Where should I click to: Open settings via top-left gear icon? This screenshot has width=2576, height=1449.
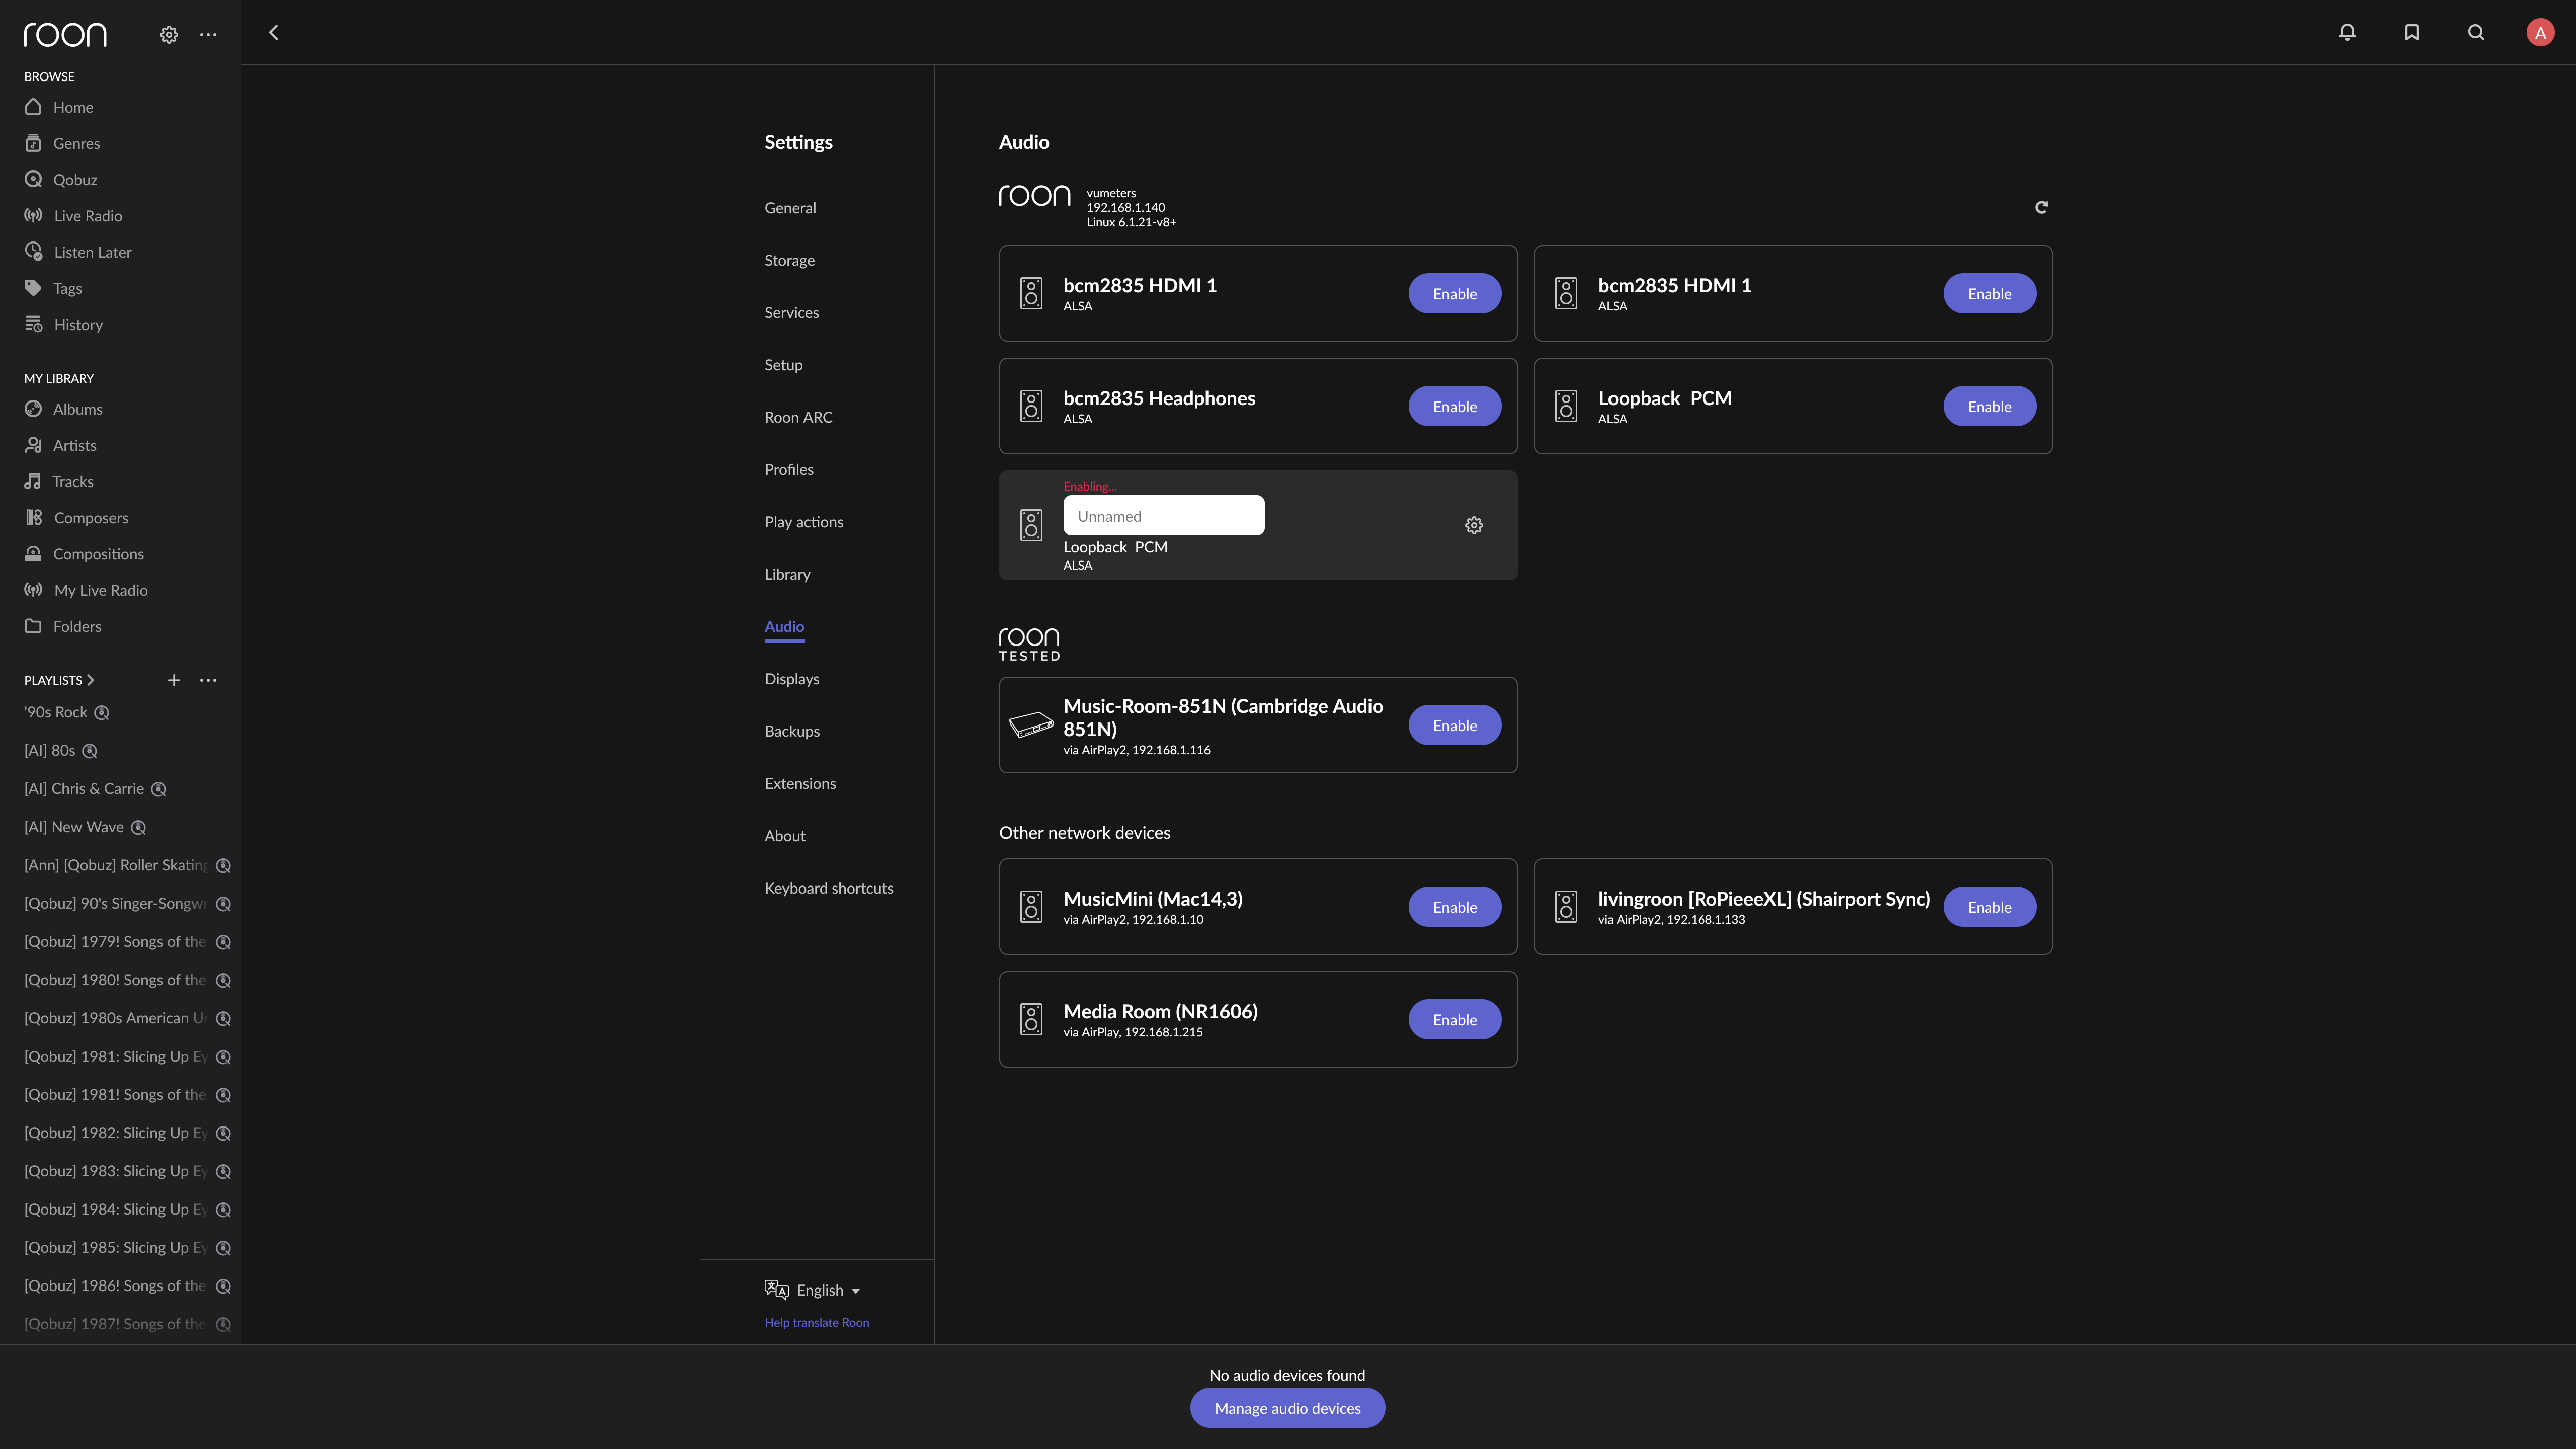click(169, 34)
